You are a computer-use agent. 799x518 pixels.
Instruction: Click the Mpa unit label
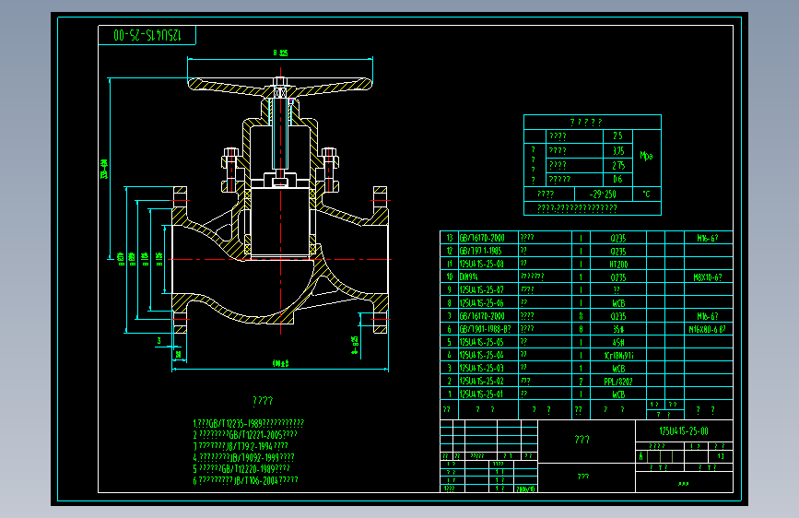[x=646, y=156]
